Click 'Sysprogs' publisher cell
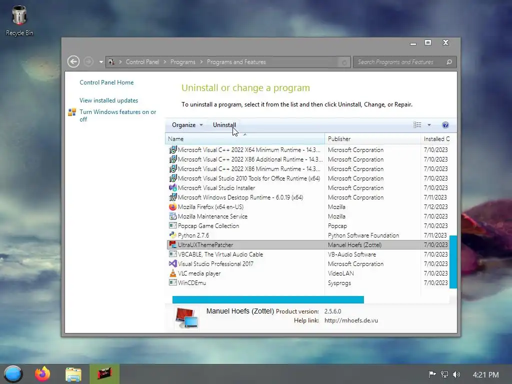Viewport: 512px width, 384px height. coord(339,283)
